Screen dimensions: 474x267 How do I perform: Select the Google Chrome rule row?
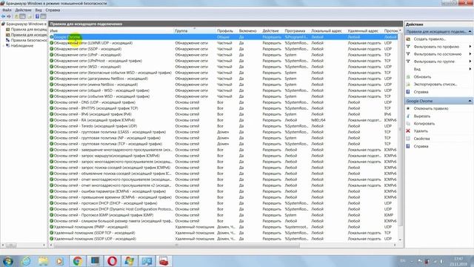pos(223,37)
